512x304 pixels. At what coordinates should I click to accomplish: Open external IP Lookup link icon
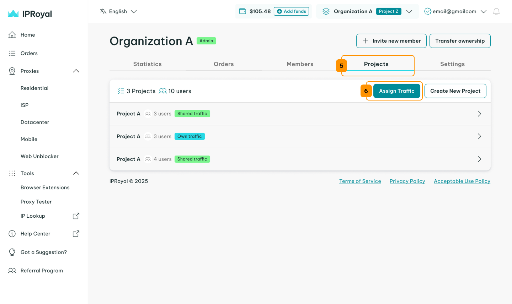pos(76,216)
